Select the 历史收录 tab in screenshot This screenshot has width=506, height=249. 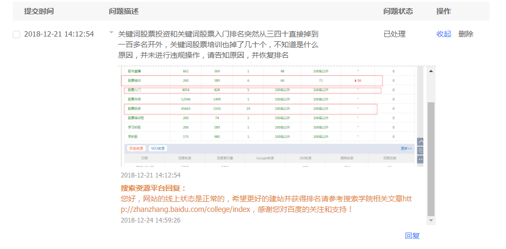point(136,148)
